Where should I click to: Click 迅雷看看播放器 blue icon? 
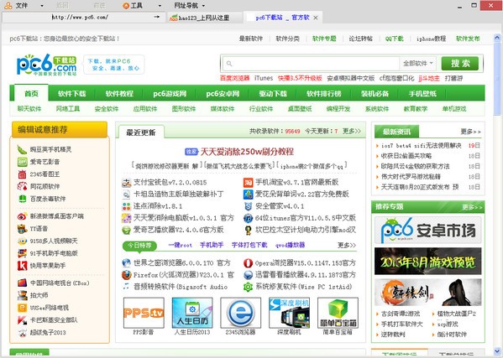coord(248,275)
